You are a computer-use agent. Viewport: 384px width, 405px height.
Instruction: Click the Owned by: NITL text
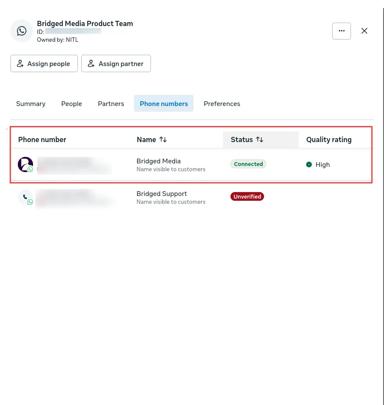click(x=57, y=40)
